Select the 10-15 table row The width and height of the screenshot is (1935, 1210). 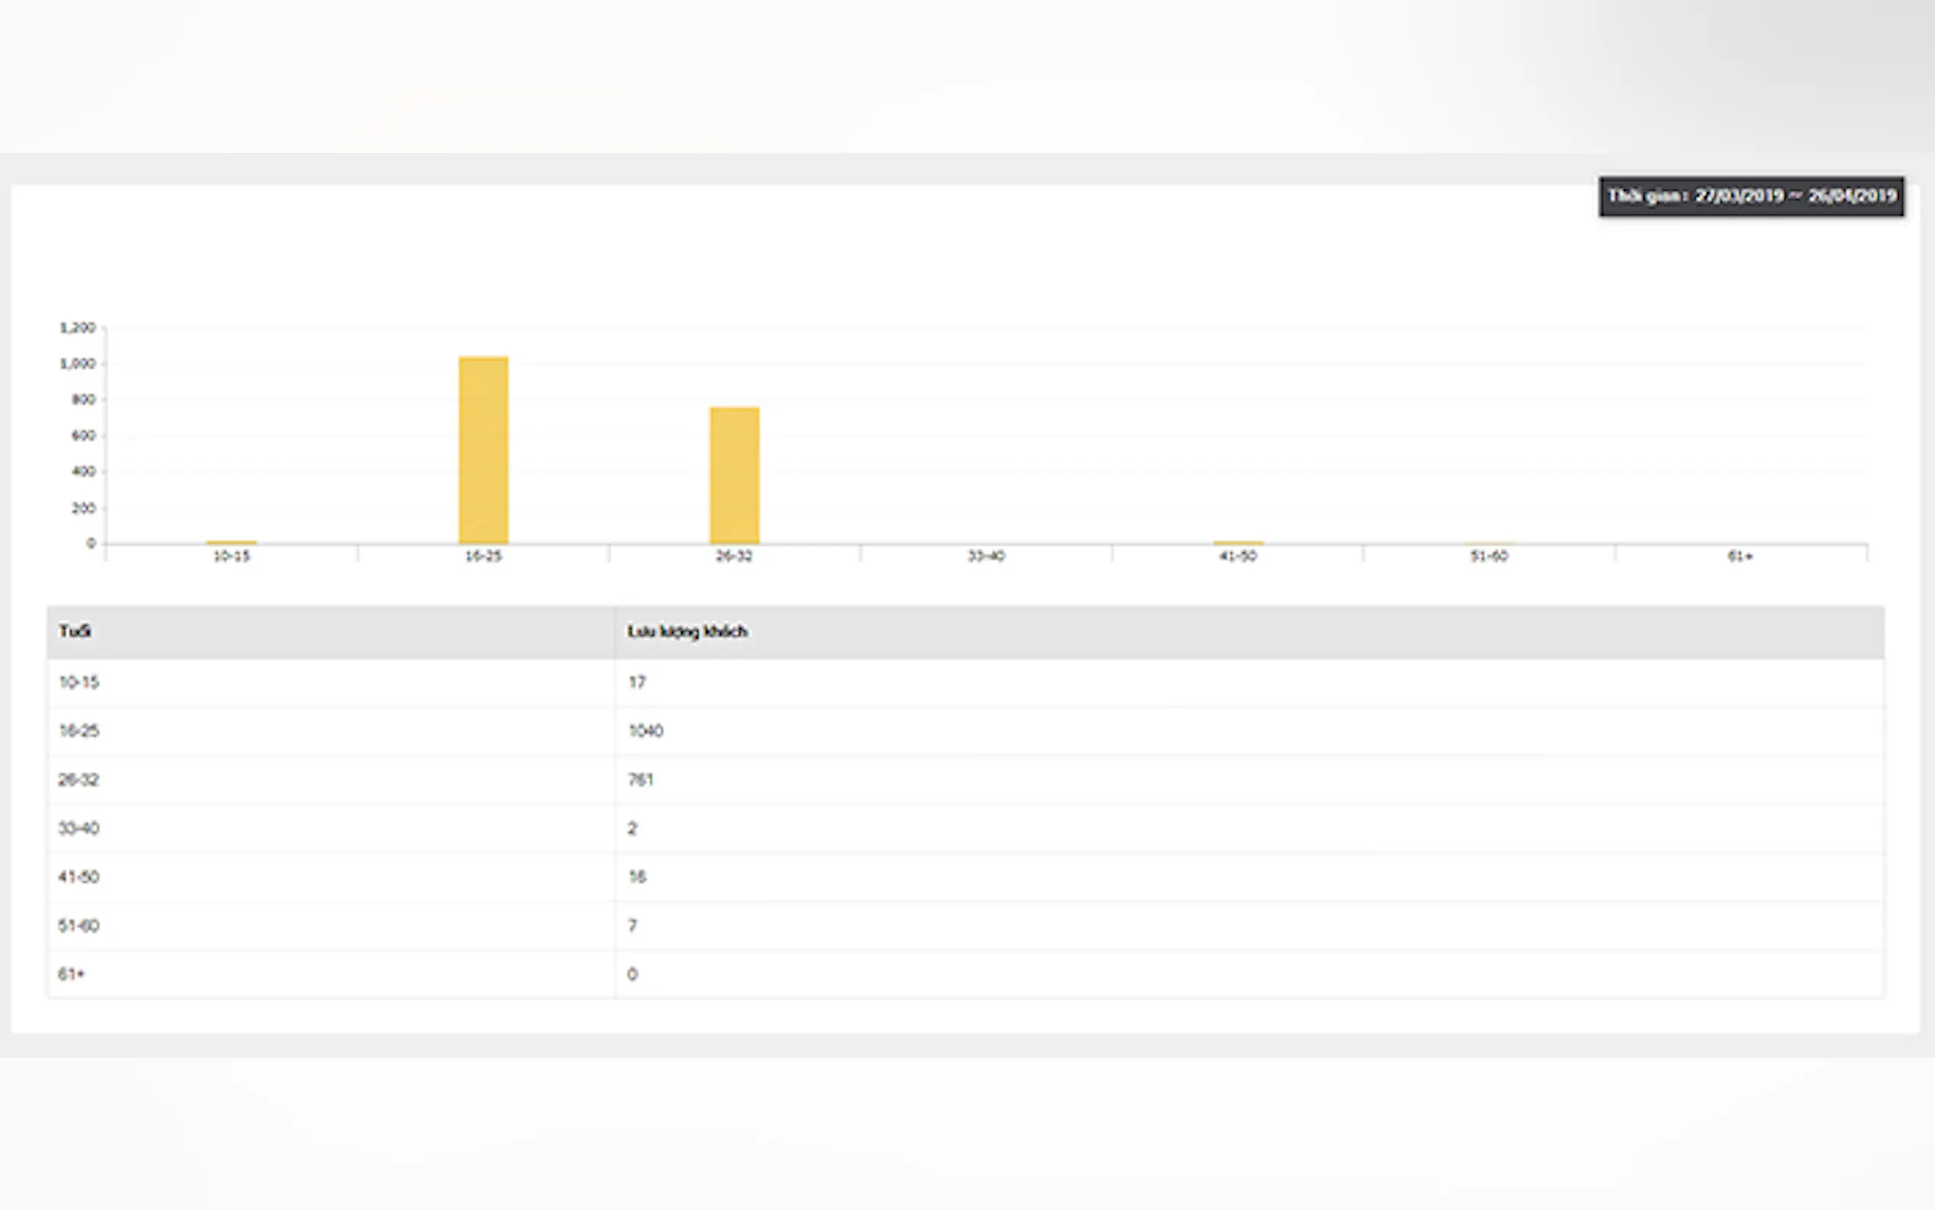coord(78,683)
